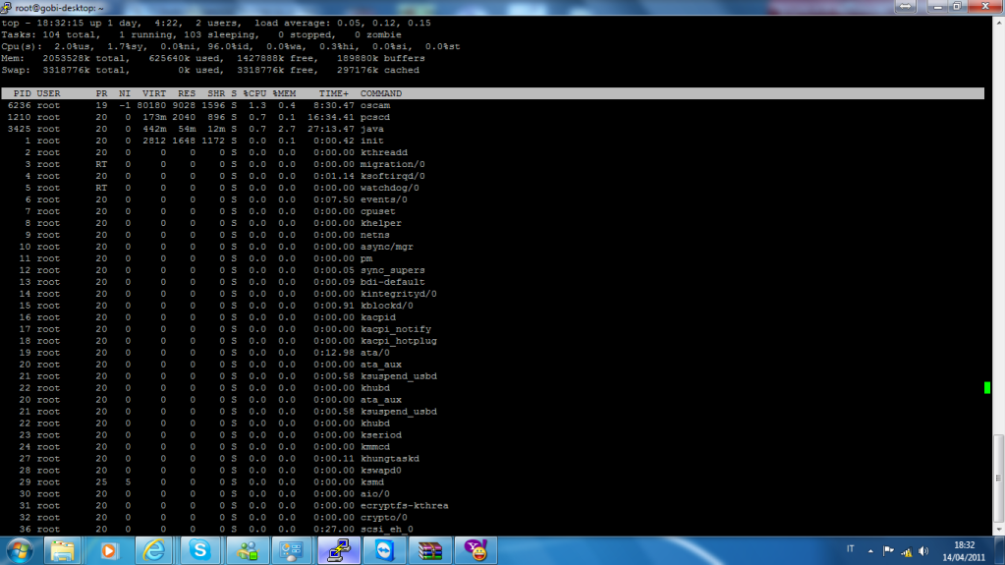Open Yahoo Messenger from the taskbar

click(x=478, y=550)
